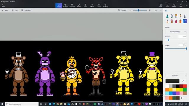The width and height of the screenshot is (189, 106).
Task: Open the History panel
Action: pyautogui.click(x=174, y=5)
